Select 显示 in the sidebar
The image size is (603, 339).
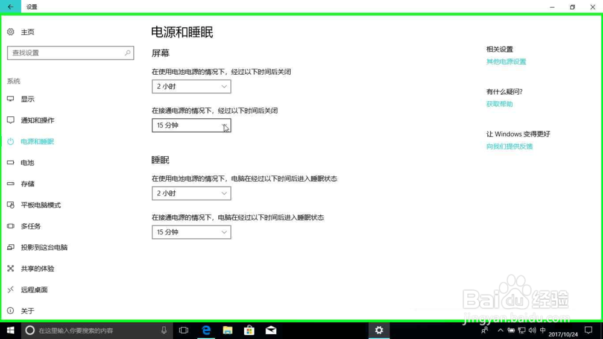pyautogui.click(x=28, y=99)
